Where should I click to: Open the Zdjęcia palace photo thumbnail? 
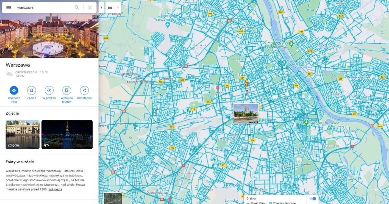(x=23, y=134)
